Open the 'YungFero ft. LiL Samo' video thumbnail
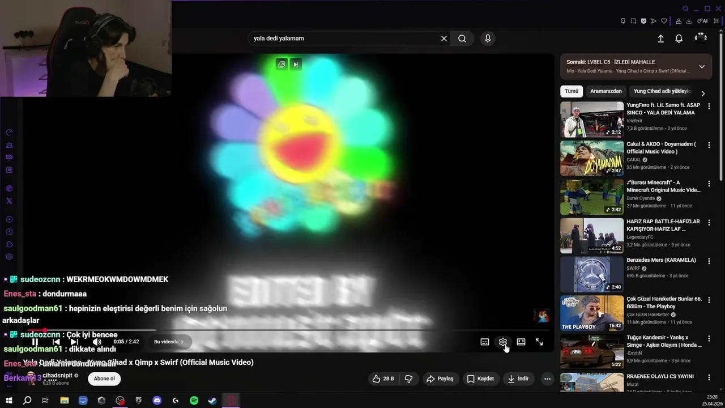The image size is (725, 408). click(592, 120)
